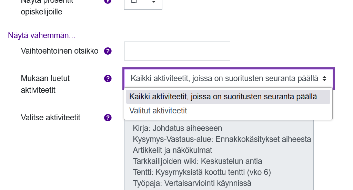Show help for Valitse aktiviteetit
The image size is (353, 190).
pos(108,118)
